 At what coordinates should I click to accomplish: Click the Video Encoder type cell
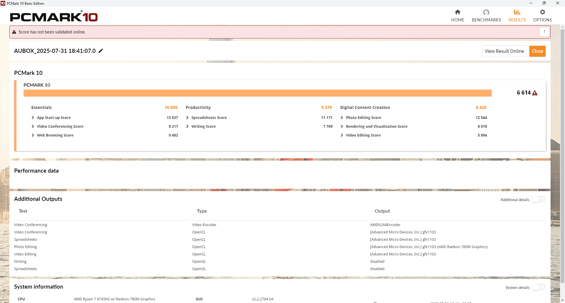tap(204, 225)
